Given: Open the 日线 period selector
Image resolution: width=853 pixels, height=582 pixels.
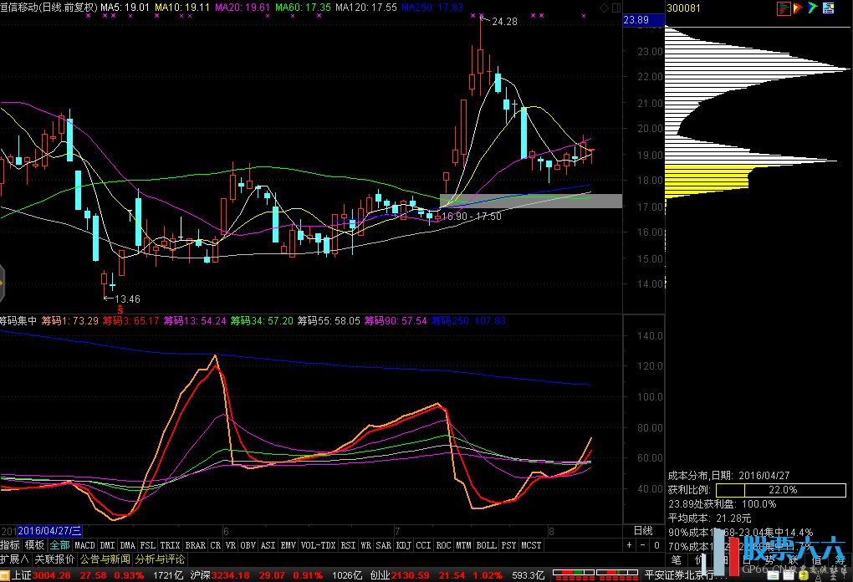Looking at the screenshot, I should [643, 531].
